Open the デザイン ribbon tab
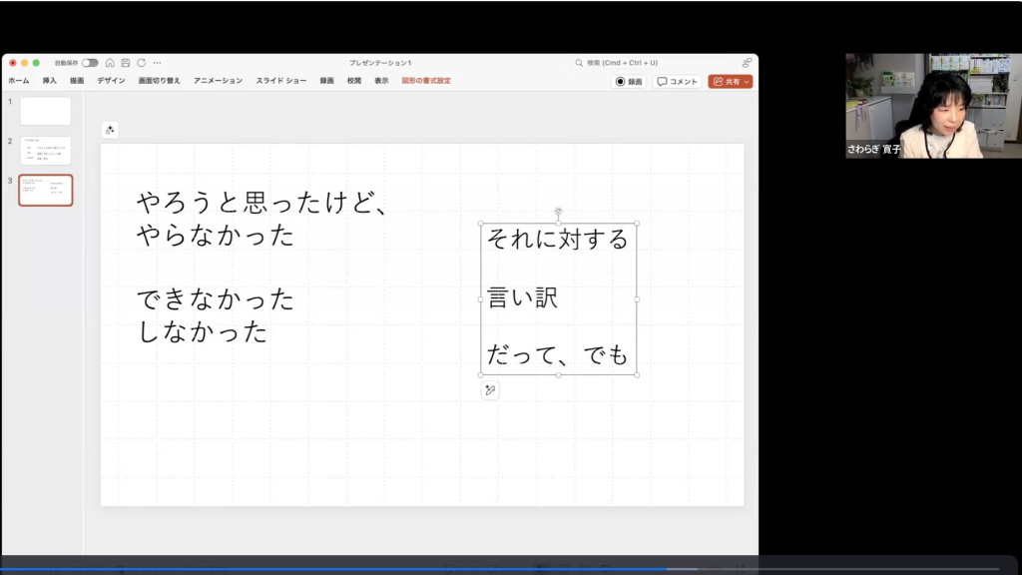 (112, 81)
